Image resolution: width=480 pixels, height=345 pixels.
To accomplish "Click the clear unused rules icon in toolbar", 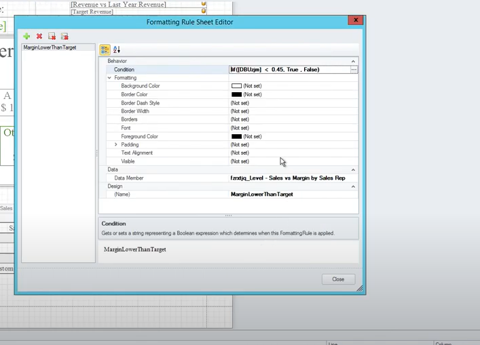I will coord(52,37).
